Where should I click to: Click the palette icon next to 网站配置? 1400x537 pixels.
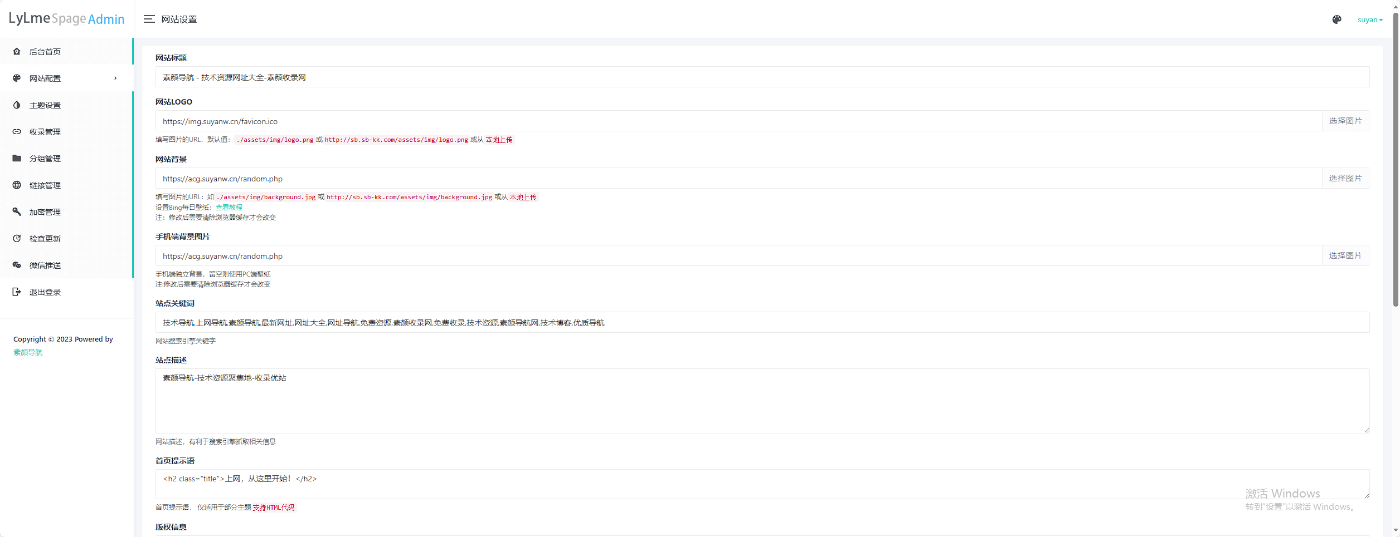coord(17,78)
